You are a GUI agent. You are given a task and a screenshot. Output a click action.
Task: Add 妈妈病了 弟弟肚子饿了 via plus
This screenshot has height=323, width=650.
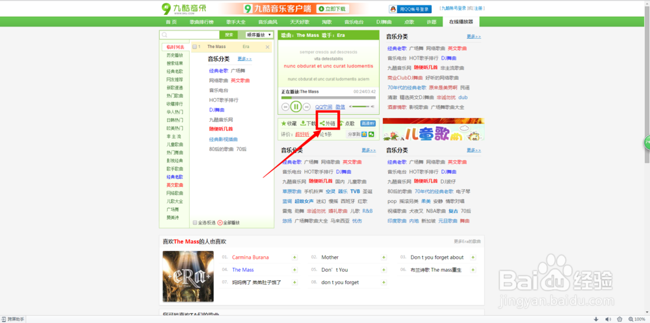click(294, 283)
